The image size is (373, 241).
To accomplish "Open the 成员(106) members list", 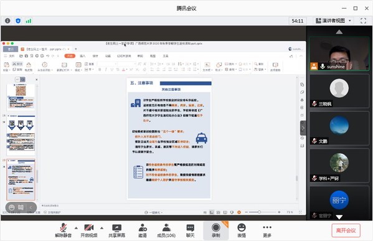I will point(166,230).
